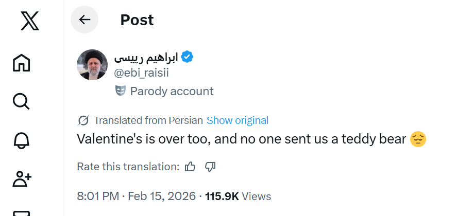457x216 pixels.
Task: Rate translation with thumbs up
Action: pyautogui.click(x=190, y=167)
